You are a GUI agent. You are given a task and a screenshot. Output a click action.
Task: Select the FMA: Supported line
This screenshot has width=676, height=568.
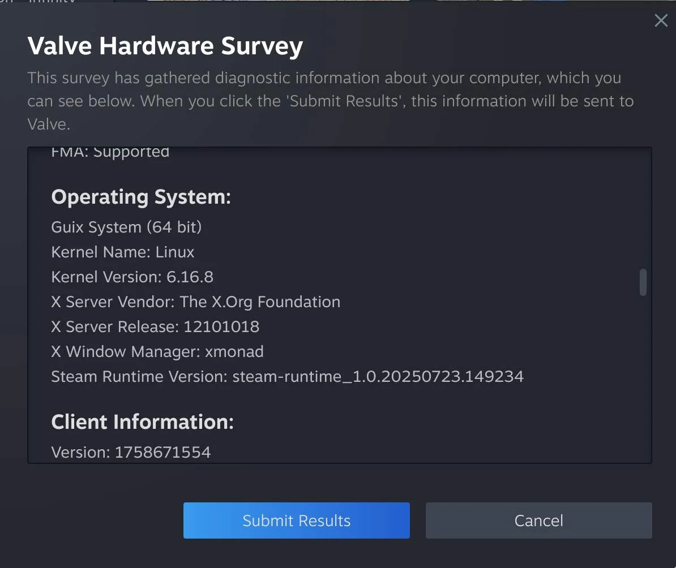click(110, 153)
